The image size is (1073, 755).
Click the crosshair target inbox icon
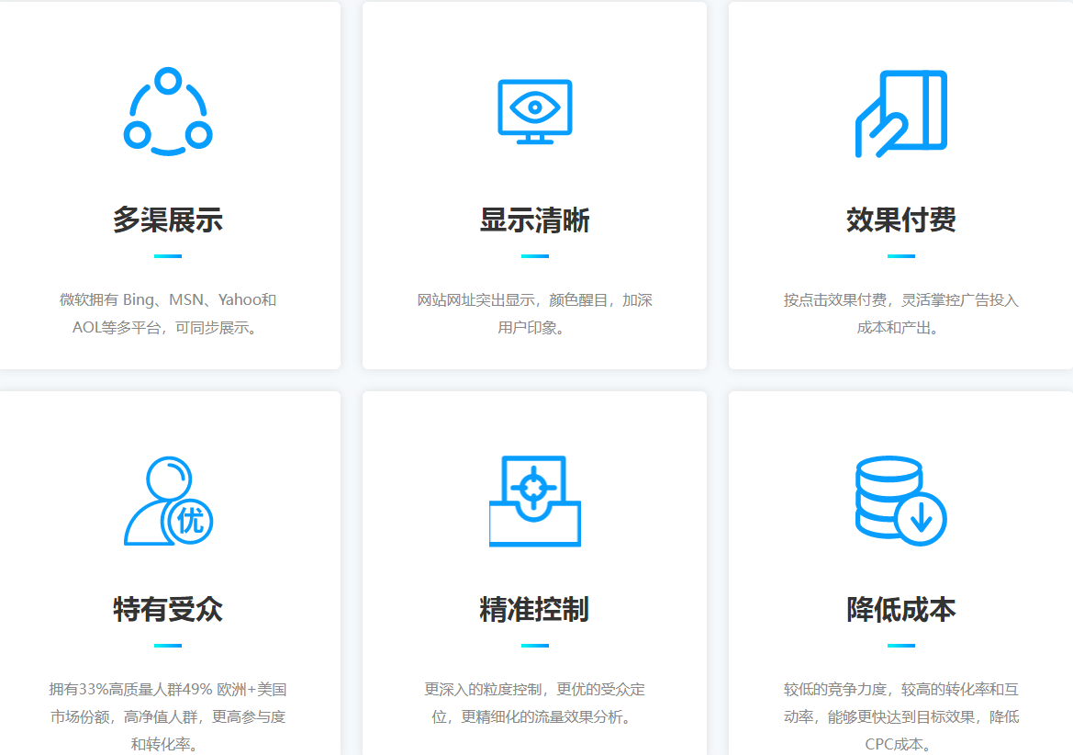pos(534,501)
